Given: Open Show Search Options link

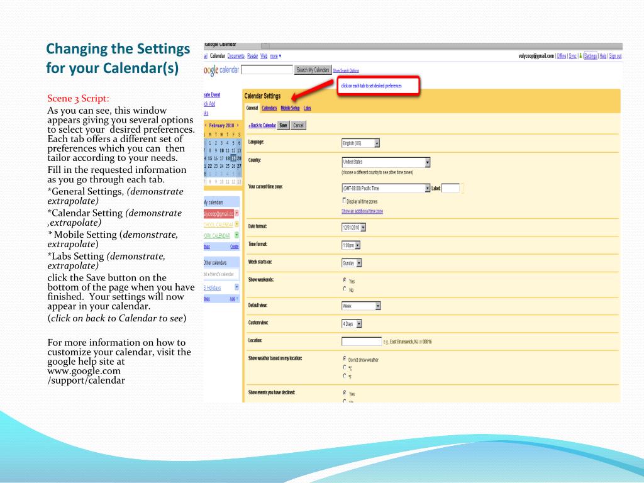Looking at the screenshot, I should pos(346,70).
